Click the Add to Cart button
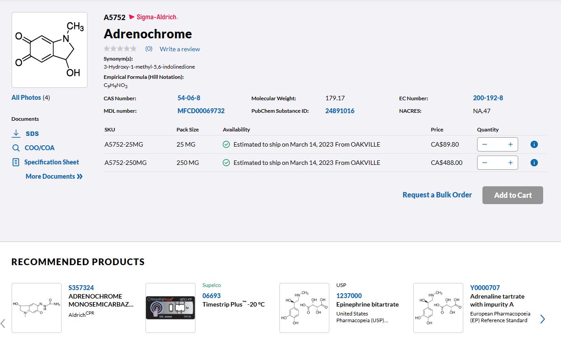The height and width of the screenshot is (340, 561). point(513,195)
